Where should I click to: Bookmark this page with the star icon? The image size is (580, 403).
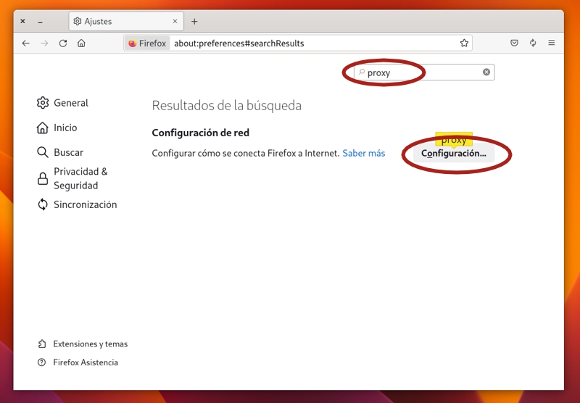(464, 43)
